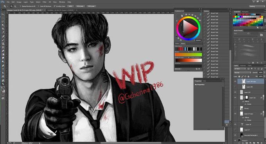Show the Layer 294 layer
This screenshot has width=266, height=144.
[x=235, y=86]
